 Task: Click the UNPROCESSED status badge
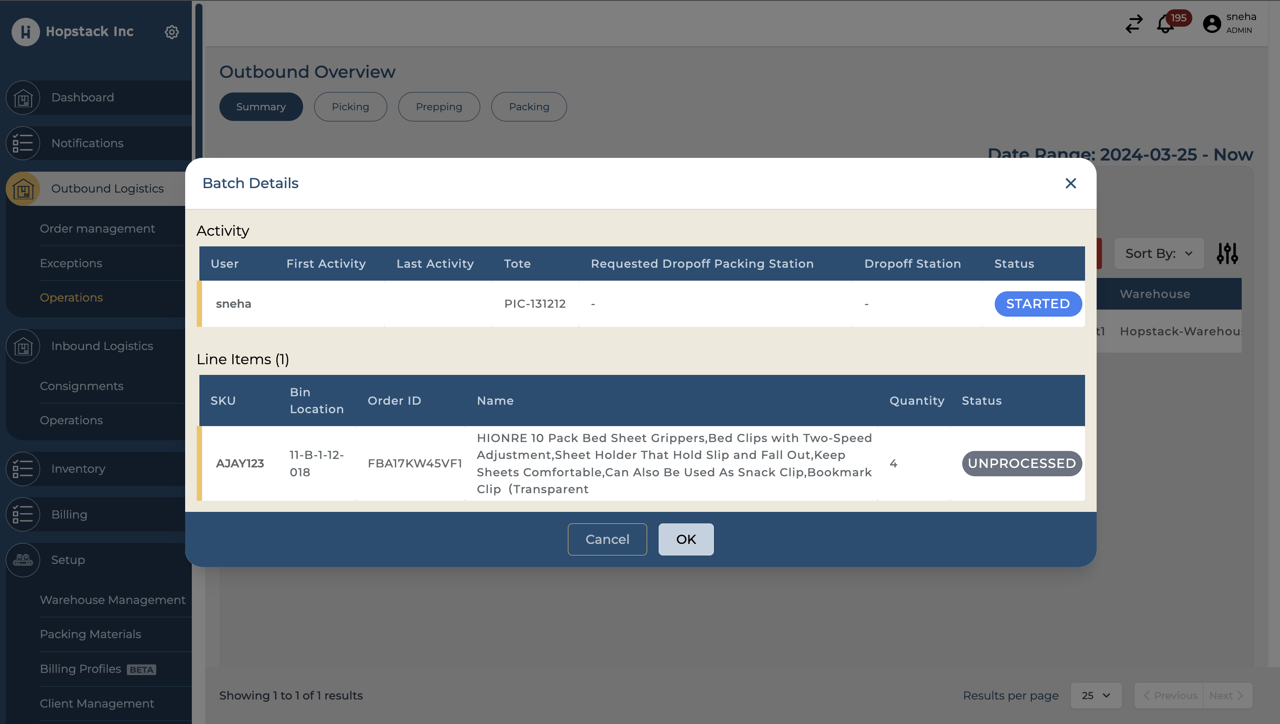point(1022,463)
